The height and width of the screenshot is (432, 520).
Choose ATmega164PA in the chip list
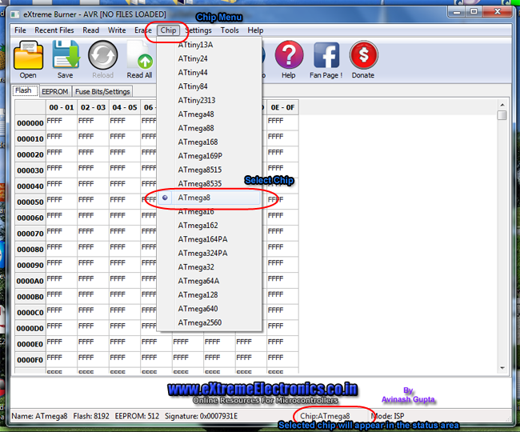(209, 239)
